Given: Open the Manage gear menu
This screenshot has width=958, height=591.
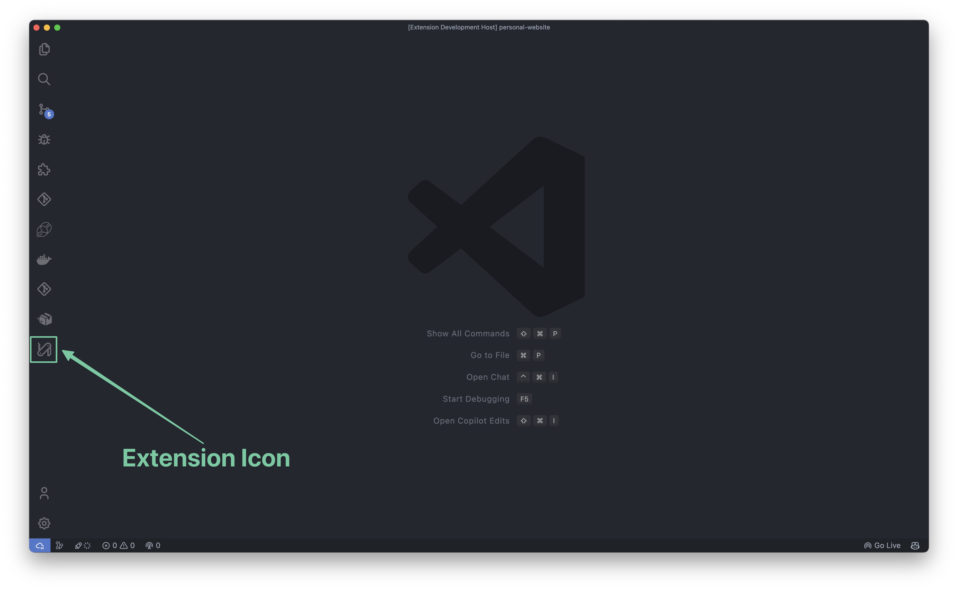Looking at the screenshot, I should click(x=44, y=523).
